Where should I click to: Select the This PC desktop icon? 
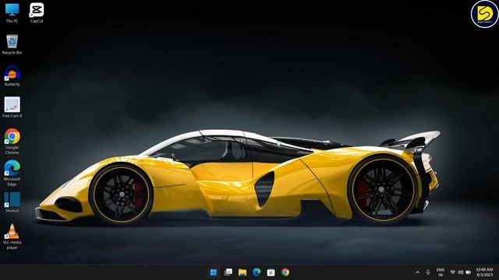point(12,12)
